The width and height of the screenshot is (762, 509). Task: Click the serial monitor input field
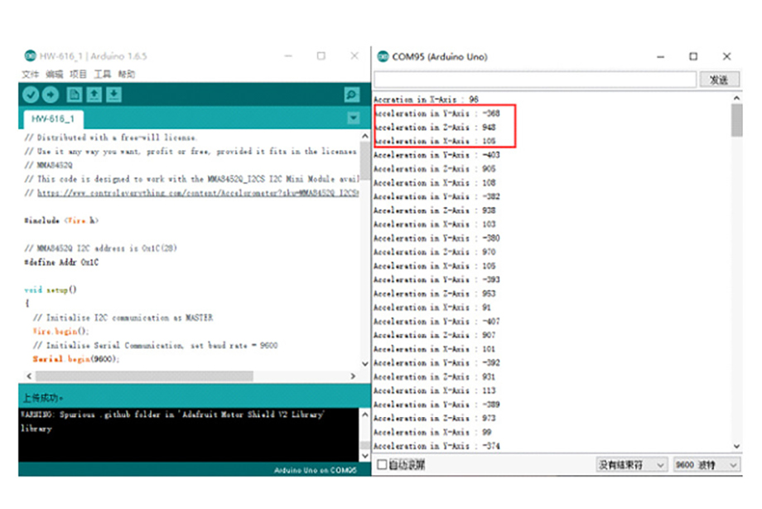point(535,80)
